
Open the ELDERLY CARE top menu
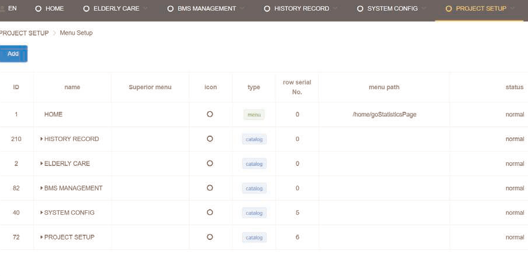[x=116, y=9]
